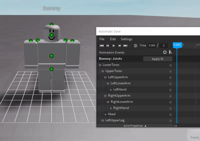200x141 pixels.
Task: Select the Head joint row
Action: pyautogui.click(x=135, y=114)
